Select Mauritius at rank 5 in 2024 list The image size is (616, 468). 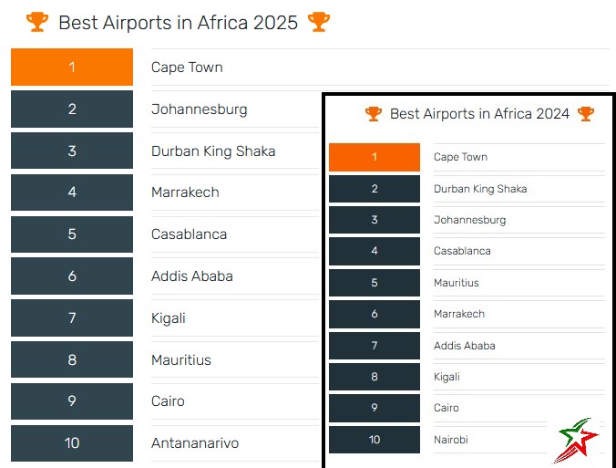(457, 283)
